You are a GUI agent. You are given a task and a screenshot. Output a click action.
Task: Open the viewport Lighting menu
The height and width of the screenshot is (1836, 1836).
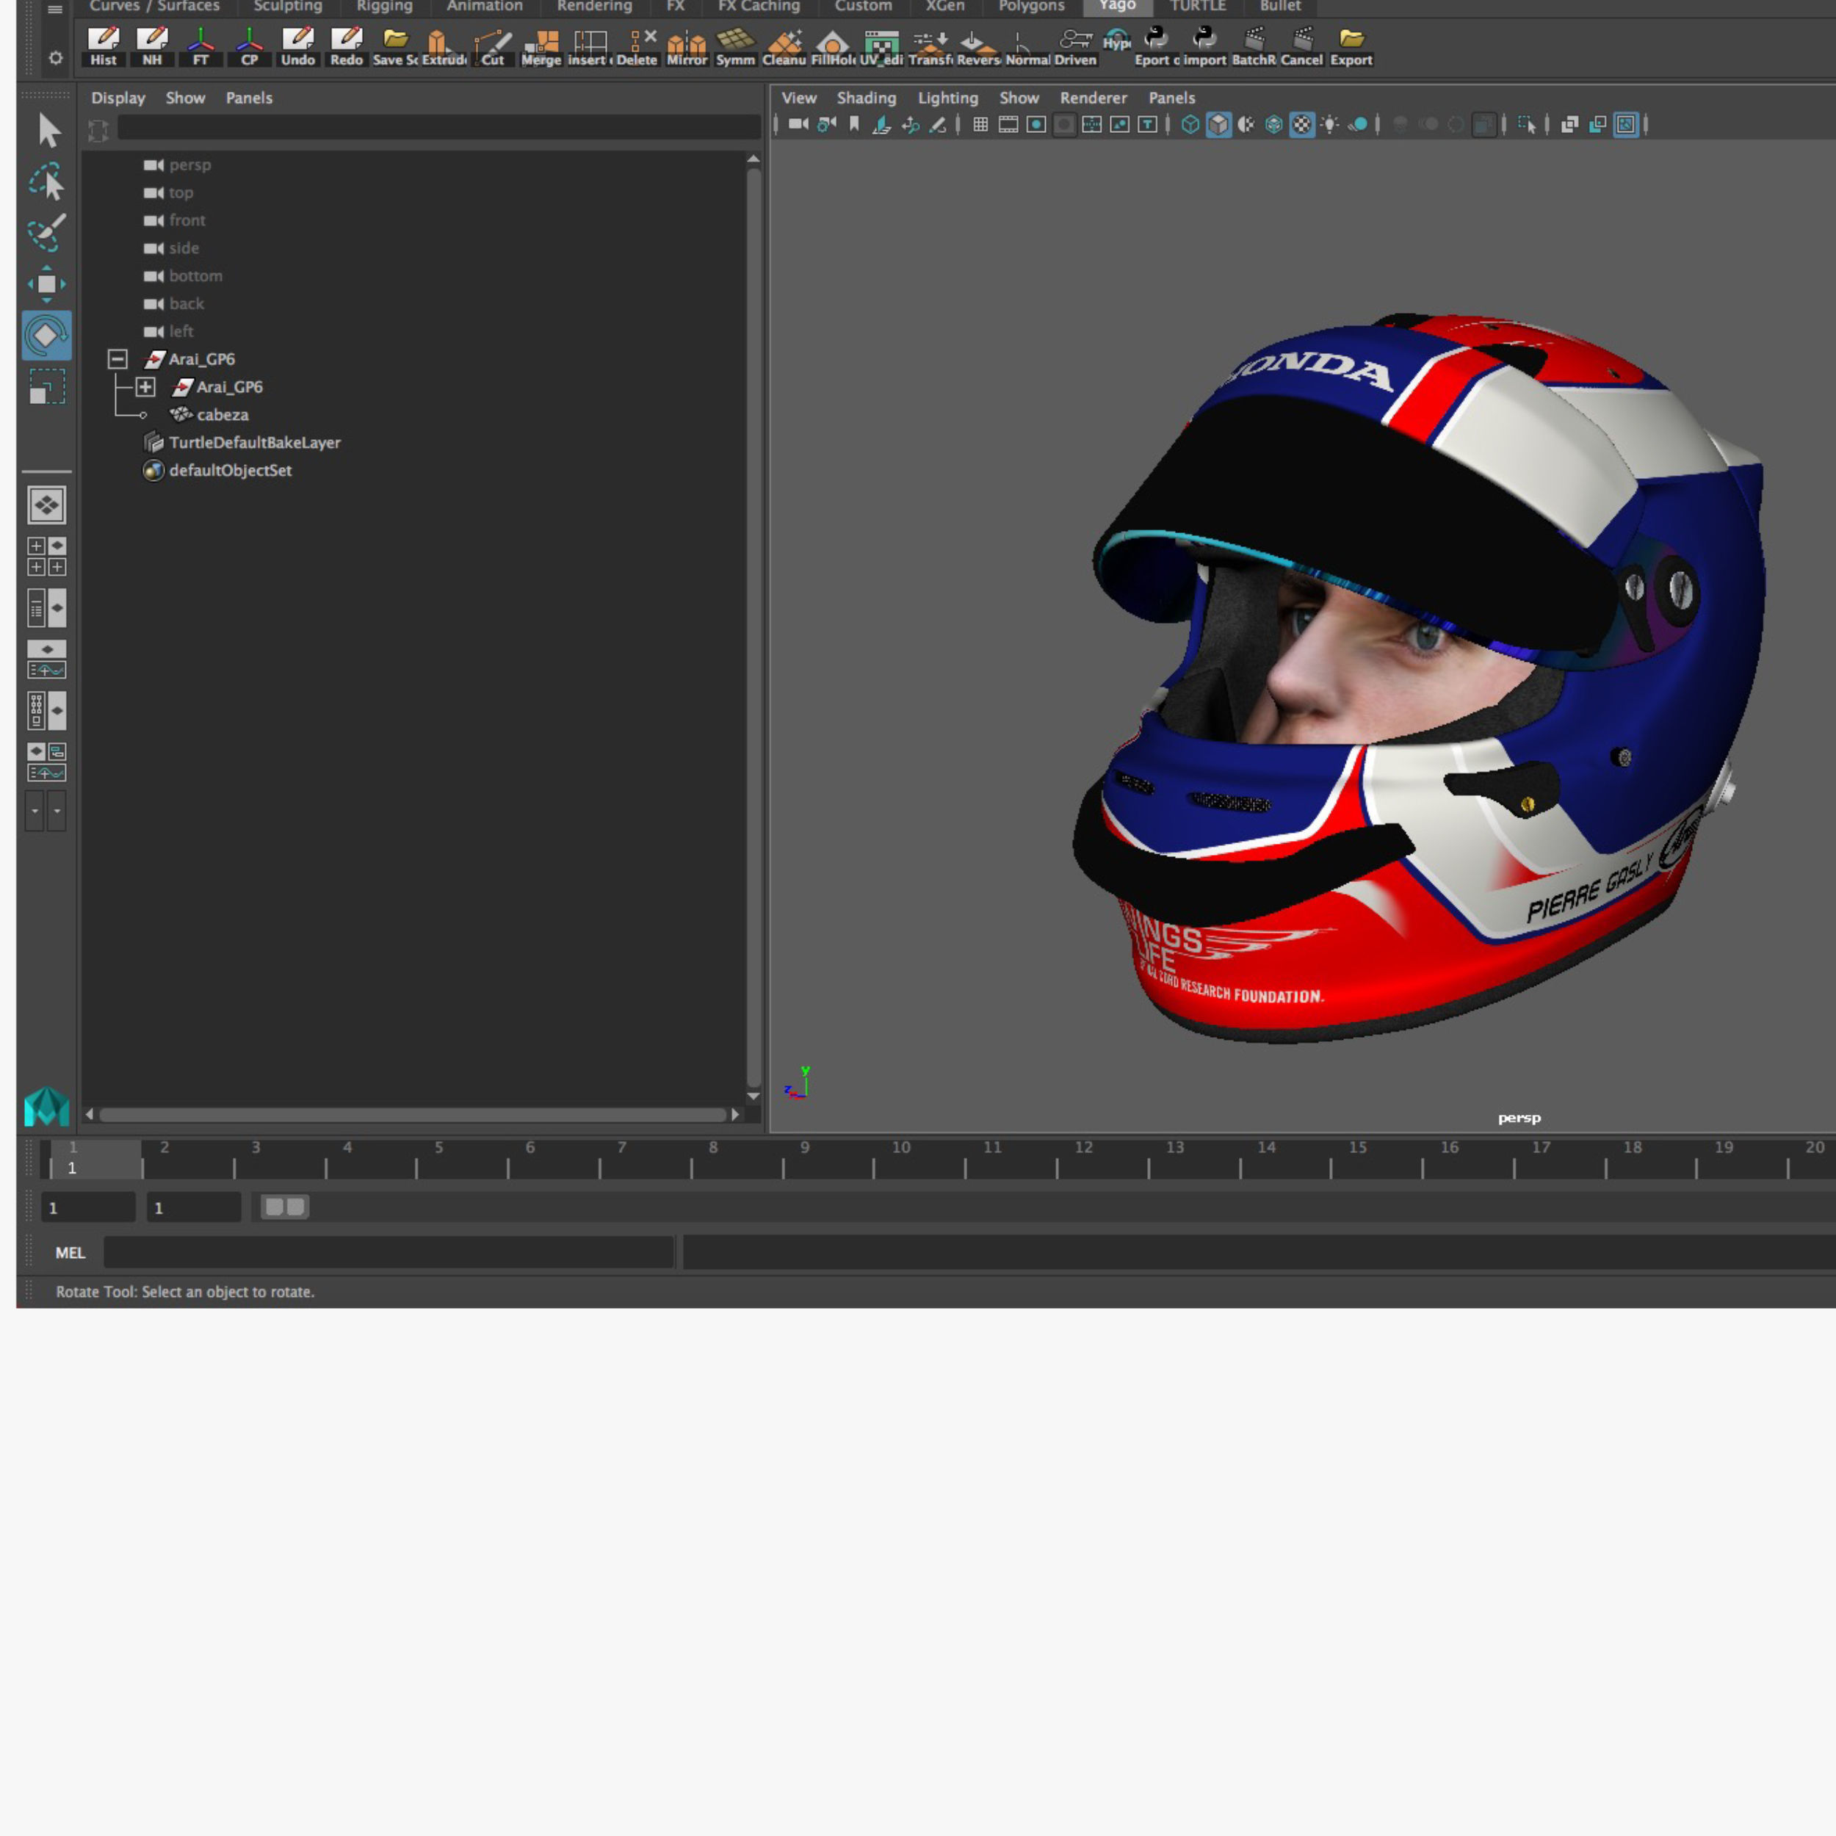click(947, 98)
